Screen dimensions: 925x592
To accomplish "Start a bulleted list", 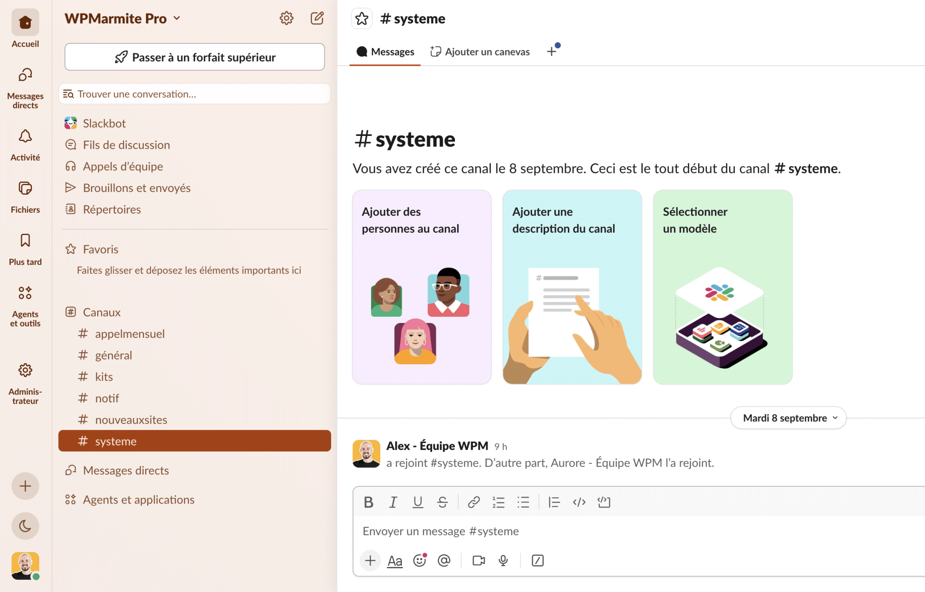I will click(x=523, y=502).
